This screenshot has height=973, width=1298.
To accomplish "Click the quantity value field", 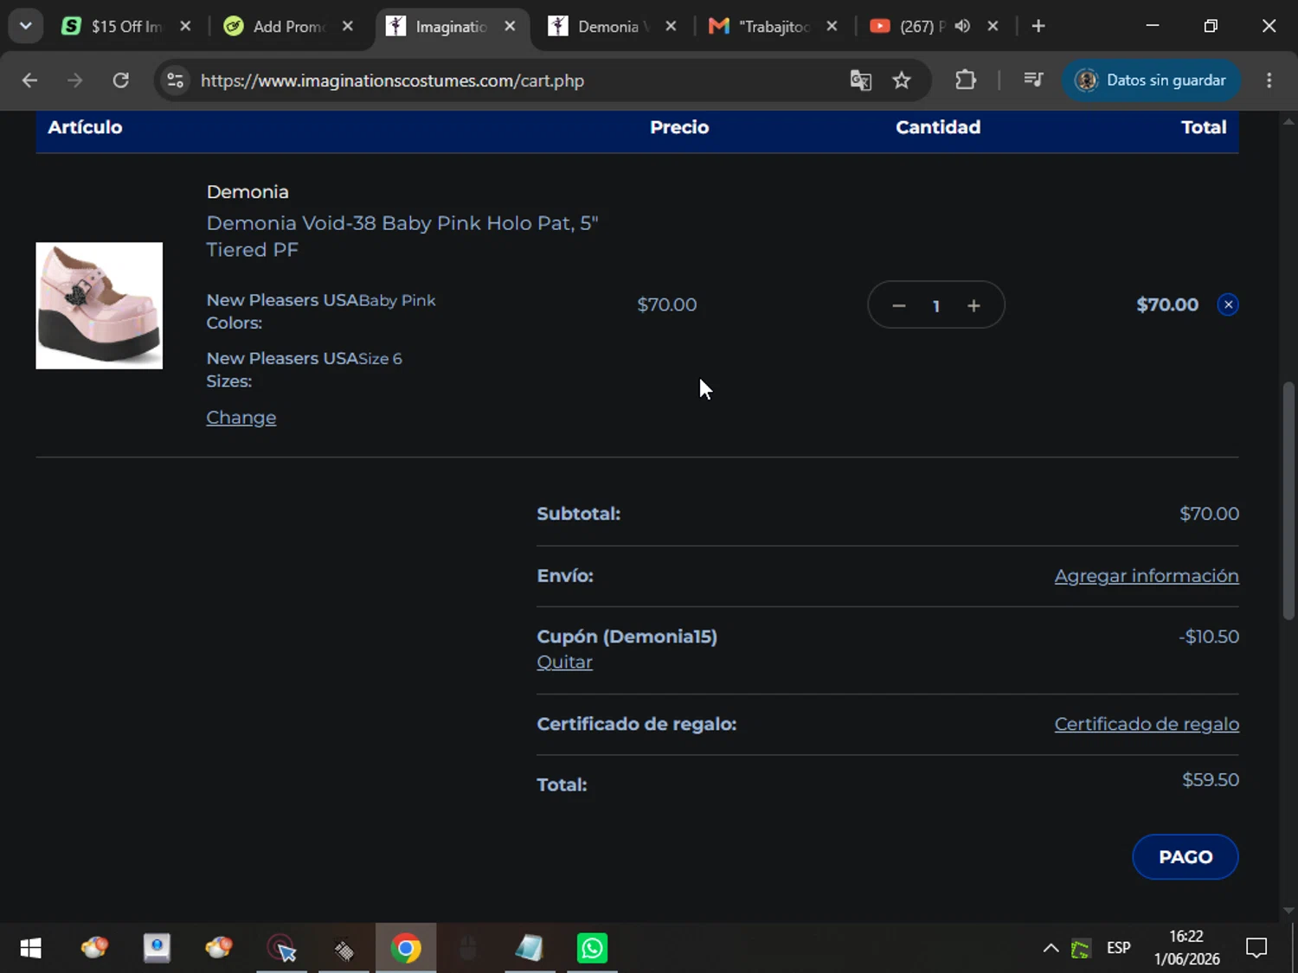I will [936, 305].
